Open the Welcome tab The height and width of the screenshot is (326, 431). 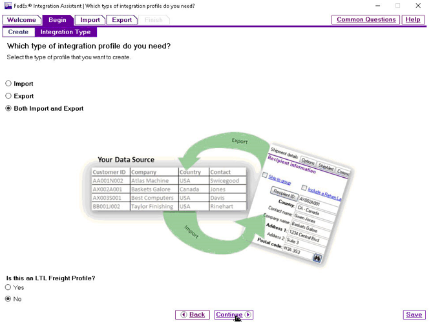tap(21, 20)
